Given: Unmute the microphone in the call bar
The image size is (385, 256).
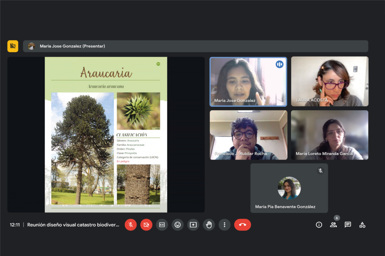Looking at the screenshot, I should 130,225.
